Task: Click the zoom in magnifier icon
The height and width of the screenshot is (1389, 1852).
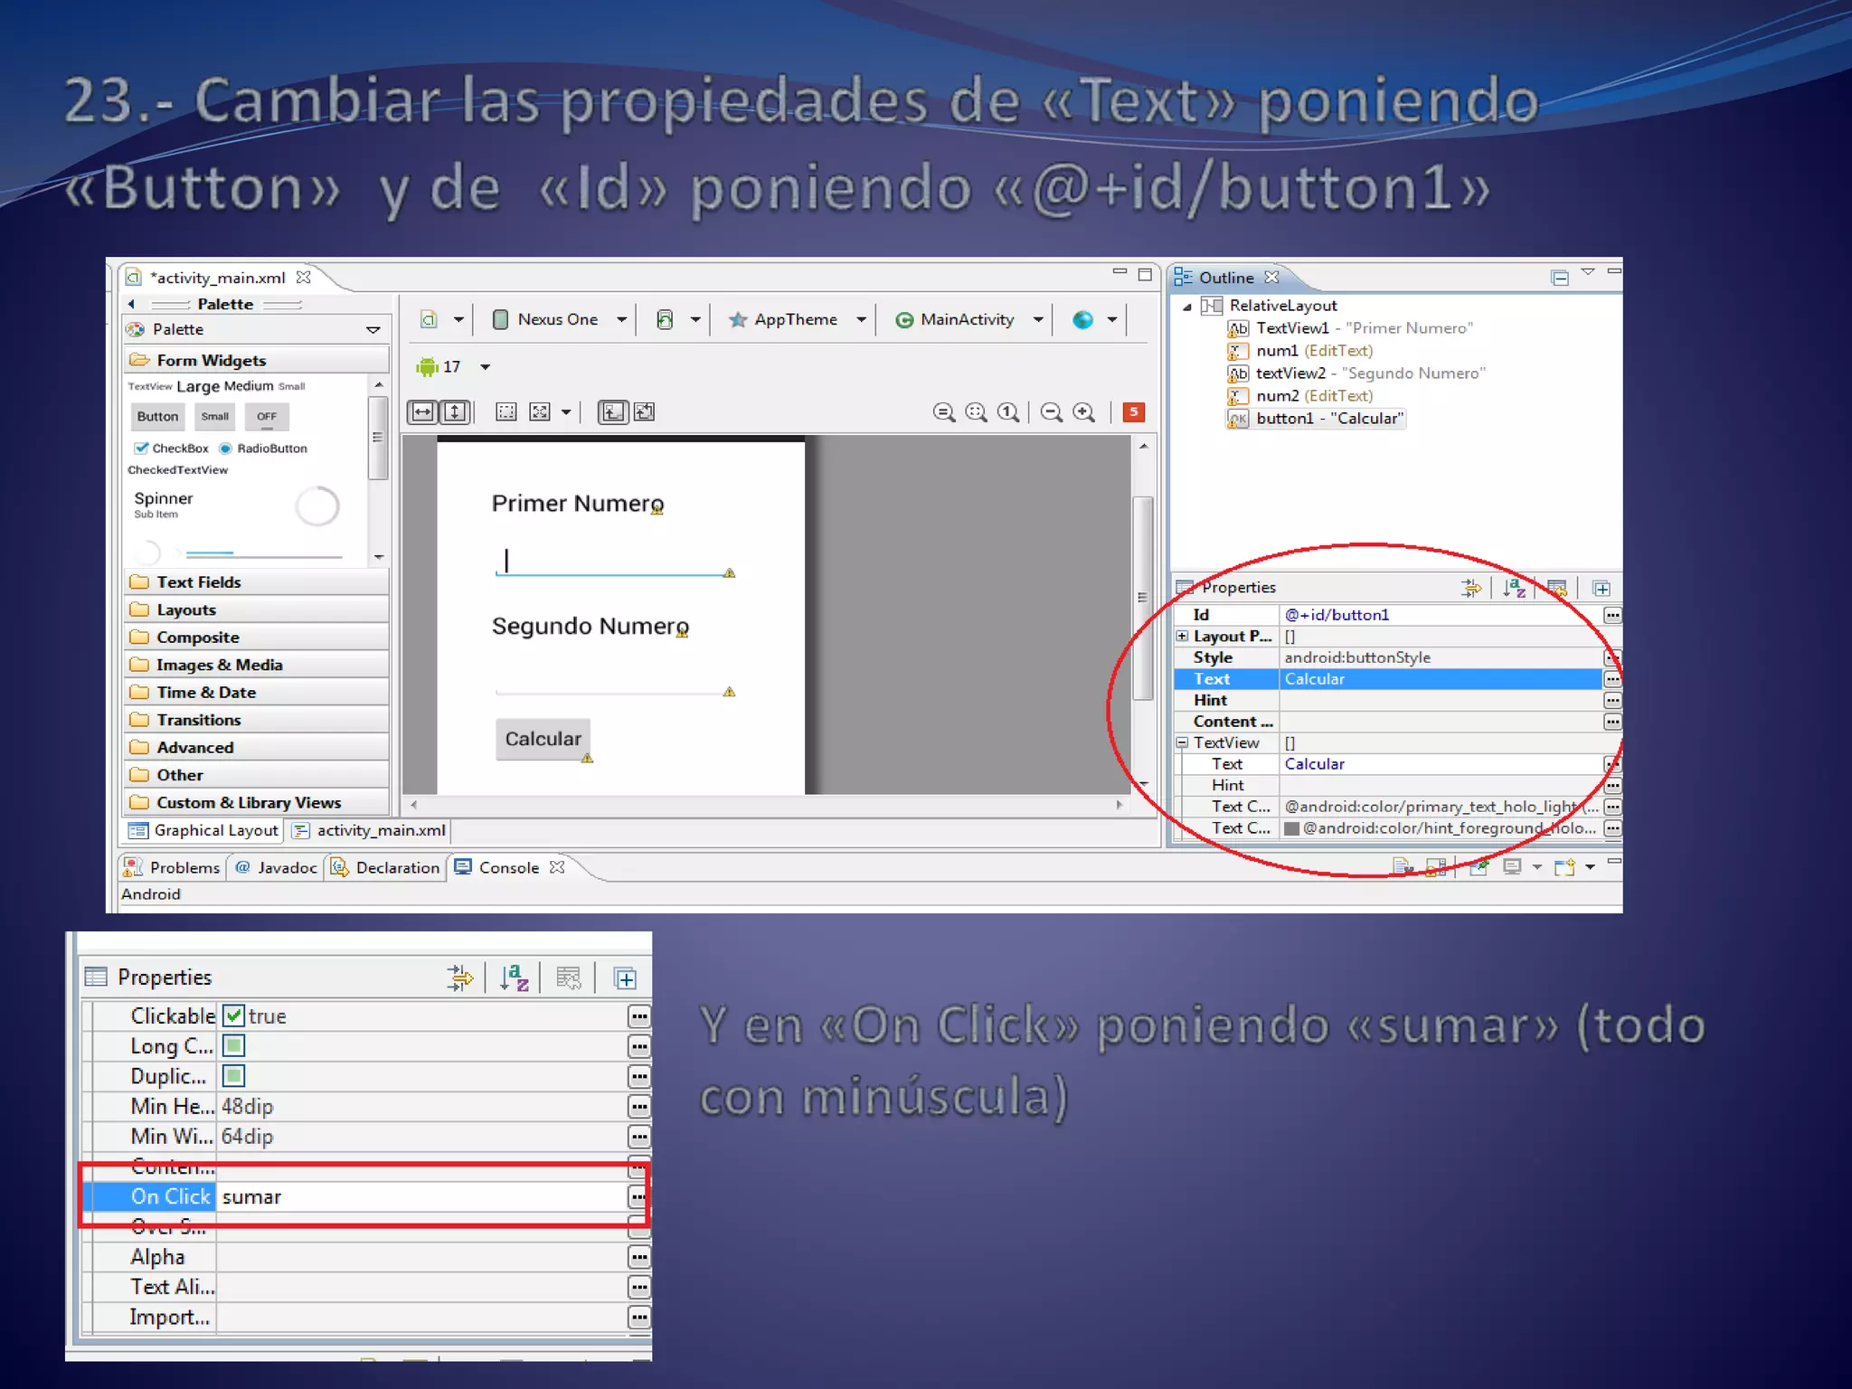Action: coord(1083,412)
